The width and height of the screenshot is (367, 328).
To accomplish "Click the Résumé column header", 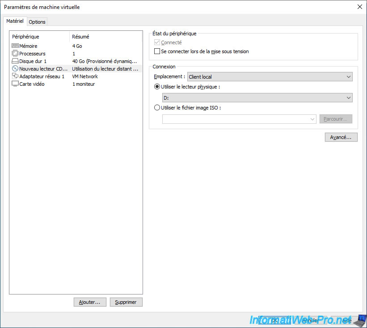I will click(x=81, y=37).
